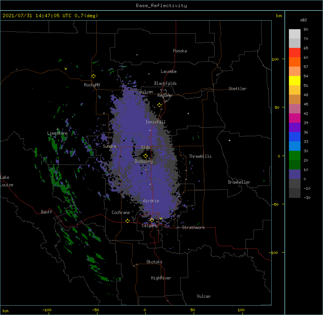Click the RockyMH town label
The image size is (323, 315).
tap(92, 85)
